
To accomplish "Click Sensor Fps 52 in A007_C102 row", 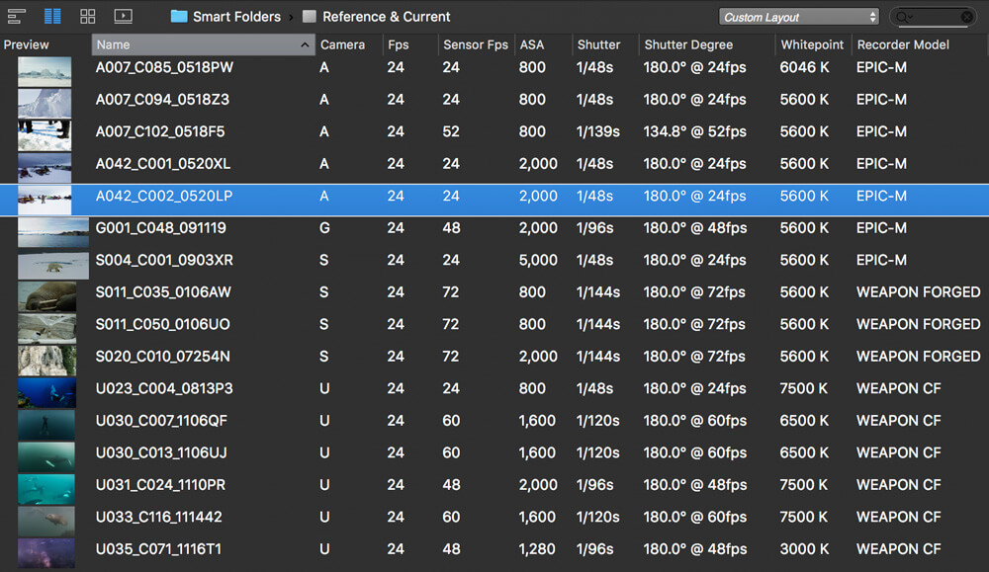I will click(x=451, y=131).
